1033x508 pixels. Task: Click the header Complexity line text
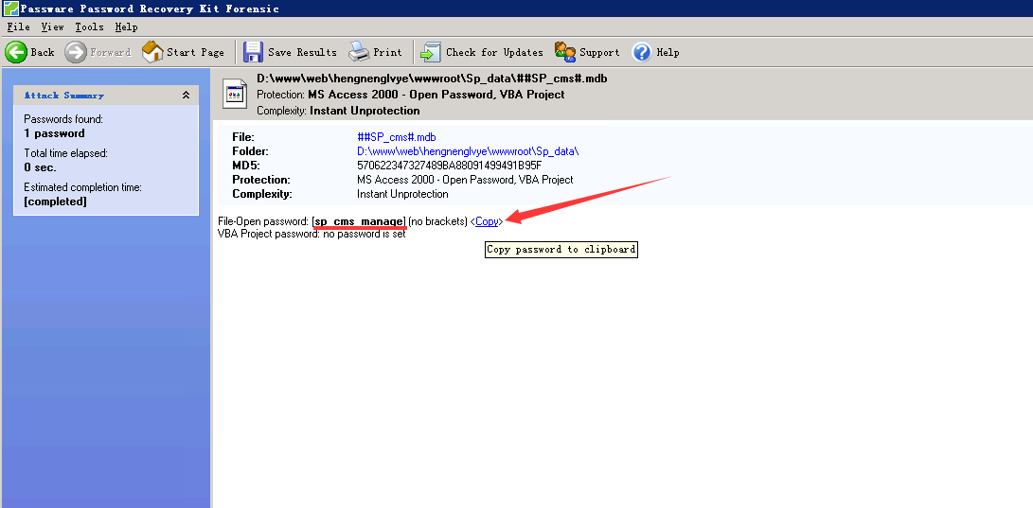click(x=338, y=111)
